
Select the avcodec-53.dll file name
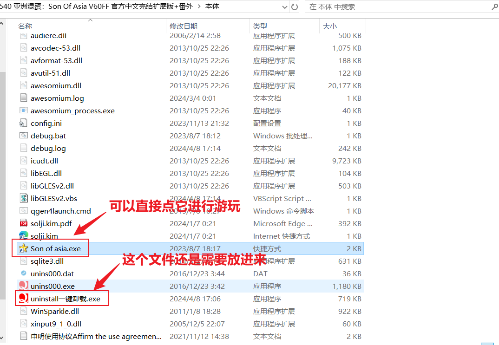(x=55, y=48)
